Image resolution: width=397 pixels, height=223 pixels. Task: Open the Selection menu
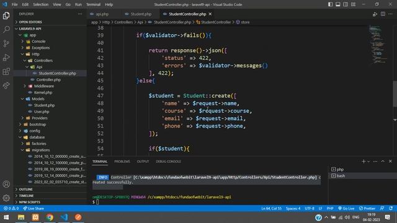(x=40, y=4)
